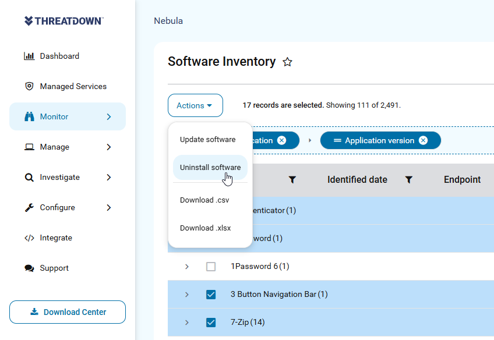This screenshot has width=494, height=340.
Task: Click the 7-Zip (14) row name
Action: [x=248, y=323]
